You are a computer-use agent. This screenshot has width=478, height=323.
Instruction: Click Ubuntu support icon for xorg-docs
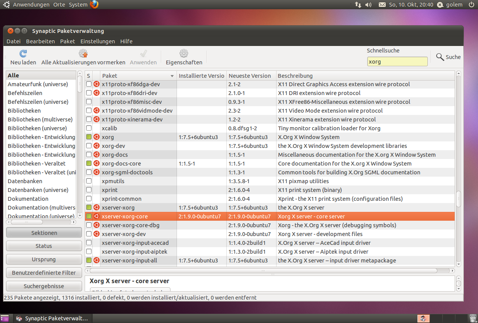pos(97,155)
